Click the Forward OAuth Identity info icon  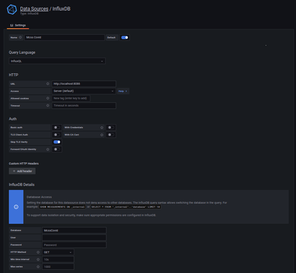coord(48,149)
